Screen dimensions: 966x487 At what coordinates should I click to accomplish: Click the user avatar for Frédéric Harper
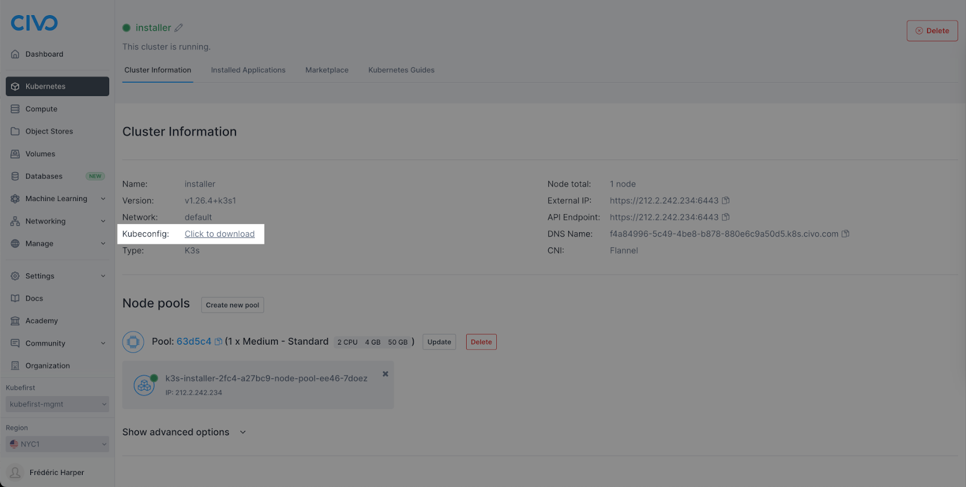pos(16,473)
